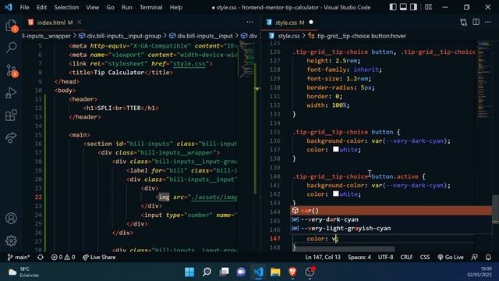The image size is (499, 281).
Task: Open the weather widget on taskbar
Action: [x=24, y=272]
